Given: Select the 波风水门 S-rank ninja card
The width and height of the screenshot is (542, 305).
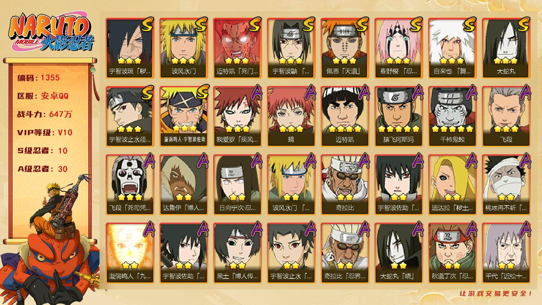Looking at the screenshot, I should click(x=184, y=48).
